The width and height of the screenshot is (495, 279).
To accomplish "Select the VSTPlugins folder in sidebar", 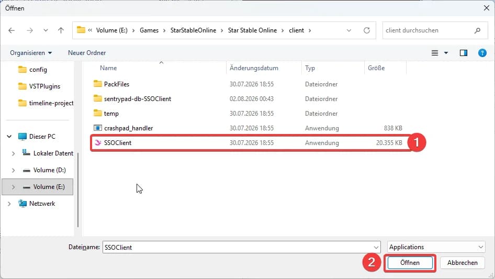I will pos(44,86).
